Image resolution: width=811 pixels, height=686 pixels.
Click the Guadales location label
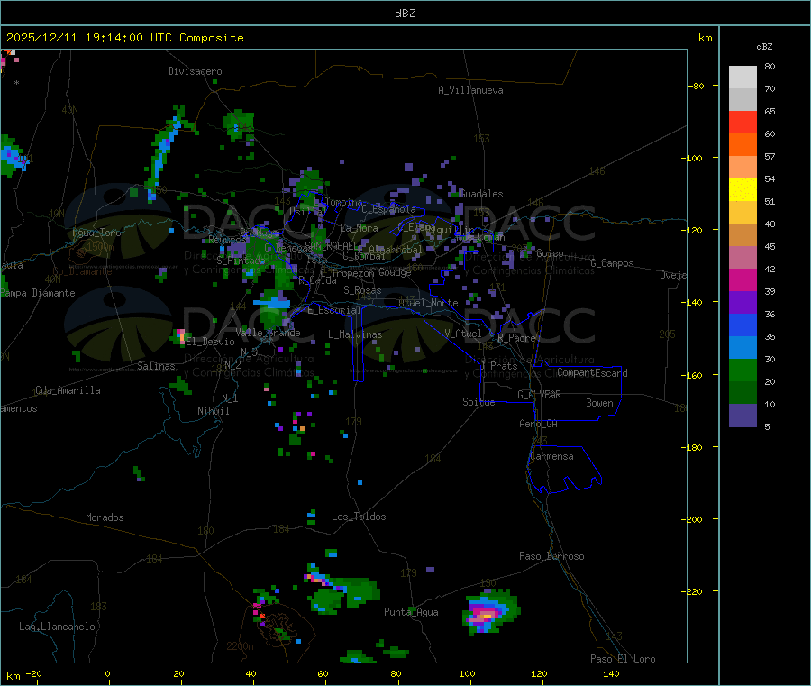pyautogui.click(x=481, y=194)
